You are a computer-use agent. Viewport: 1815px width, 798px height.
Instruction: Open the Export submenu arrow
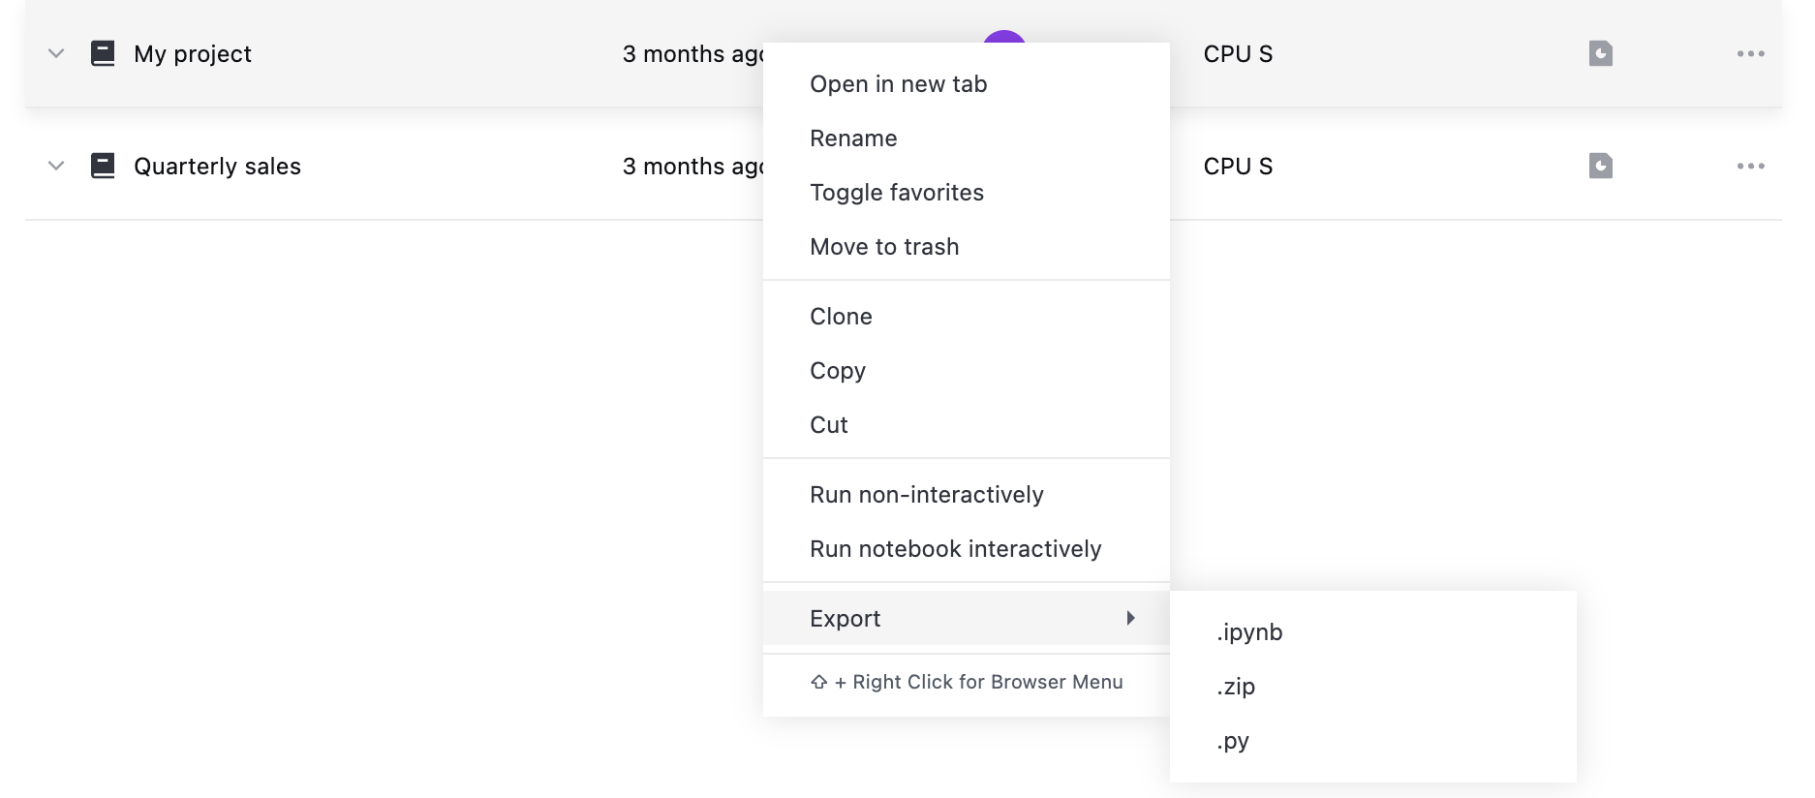point(1130,618)
